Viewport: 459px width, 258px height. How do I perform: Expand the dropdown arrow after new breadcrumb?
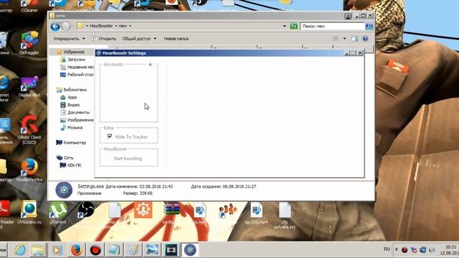pyautogui.click(x=131, y=26)
